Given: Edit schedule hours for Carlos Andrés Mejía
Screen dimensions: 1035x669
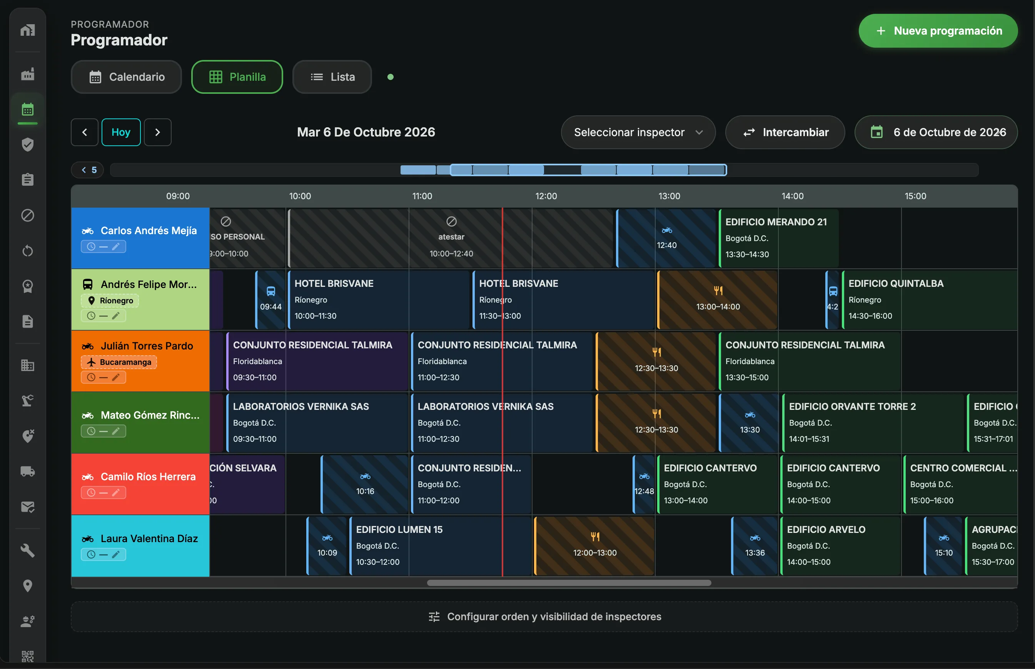Looking at the screenshot, I should (x=103, y=247).
